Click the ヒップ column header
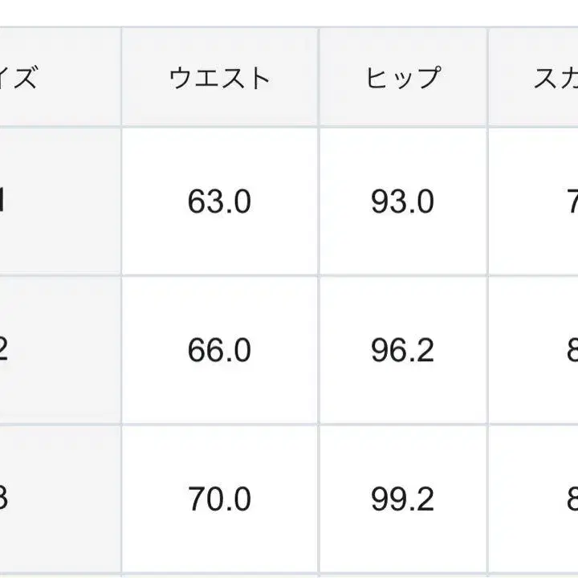578x578 pixels. coord(402,78)
